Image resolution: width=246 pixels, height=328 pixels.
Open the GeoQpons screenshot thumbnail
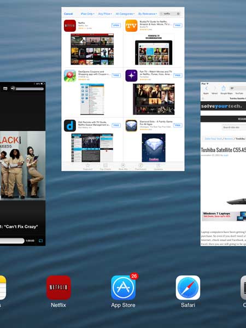92,99
